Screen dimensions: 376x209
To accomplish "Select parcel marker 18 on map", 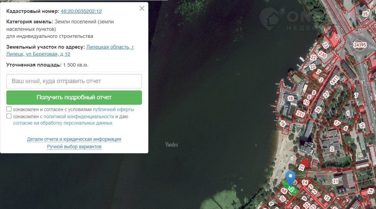I will [x=290, y=98].
